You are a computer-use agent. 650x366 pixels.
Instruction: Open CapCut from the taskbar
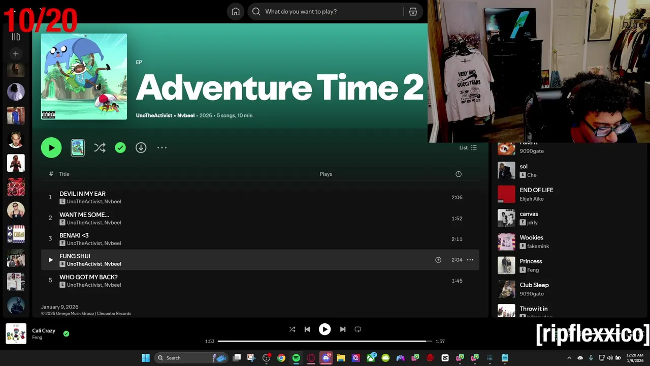coord(445,358)
